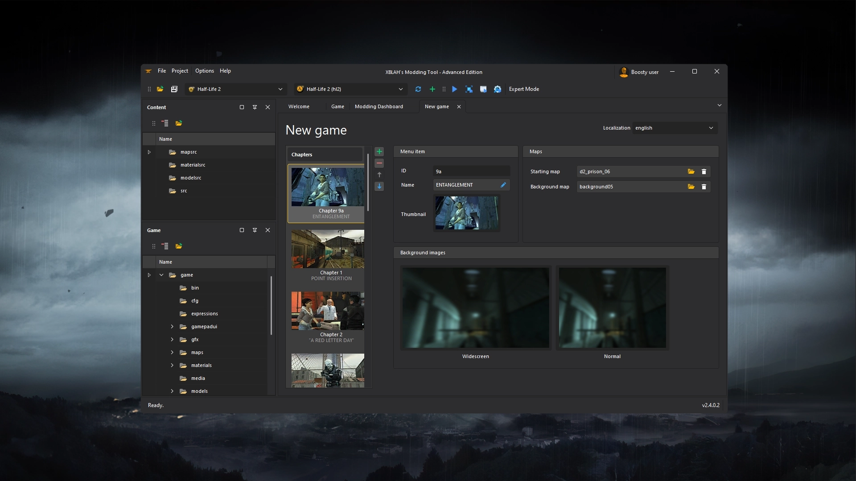Image resolution: width=856 pixels, height=481 pixels.
Task: Click the blue run game play icon
Action: [x=454, y=89]
